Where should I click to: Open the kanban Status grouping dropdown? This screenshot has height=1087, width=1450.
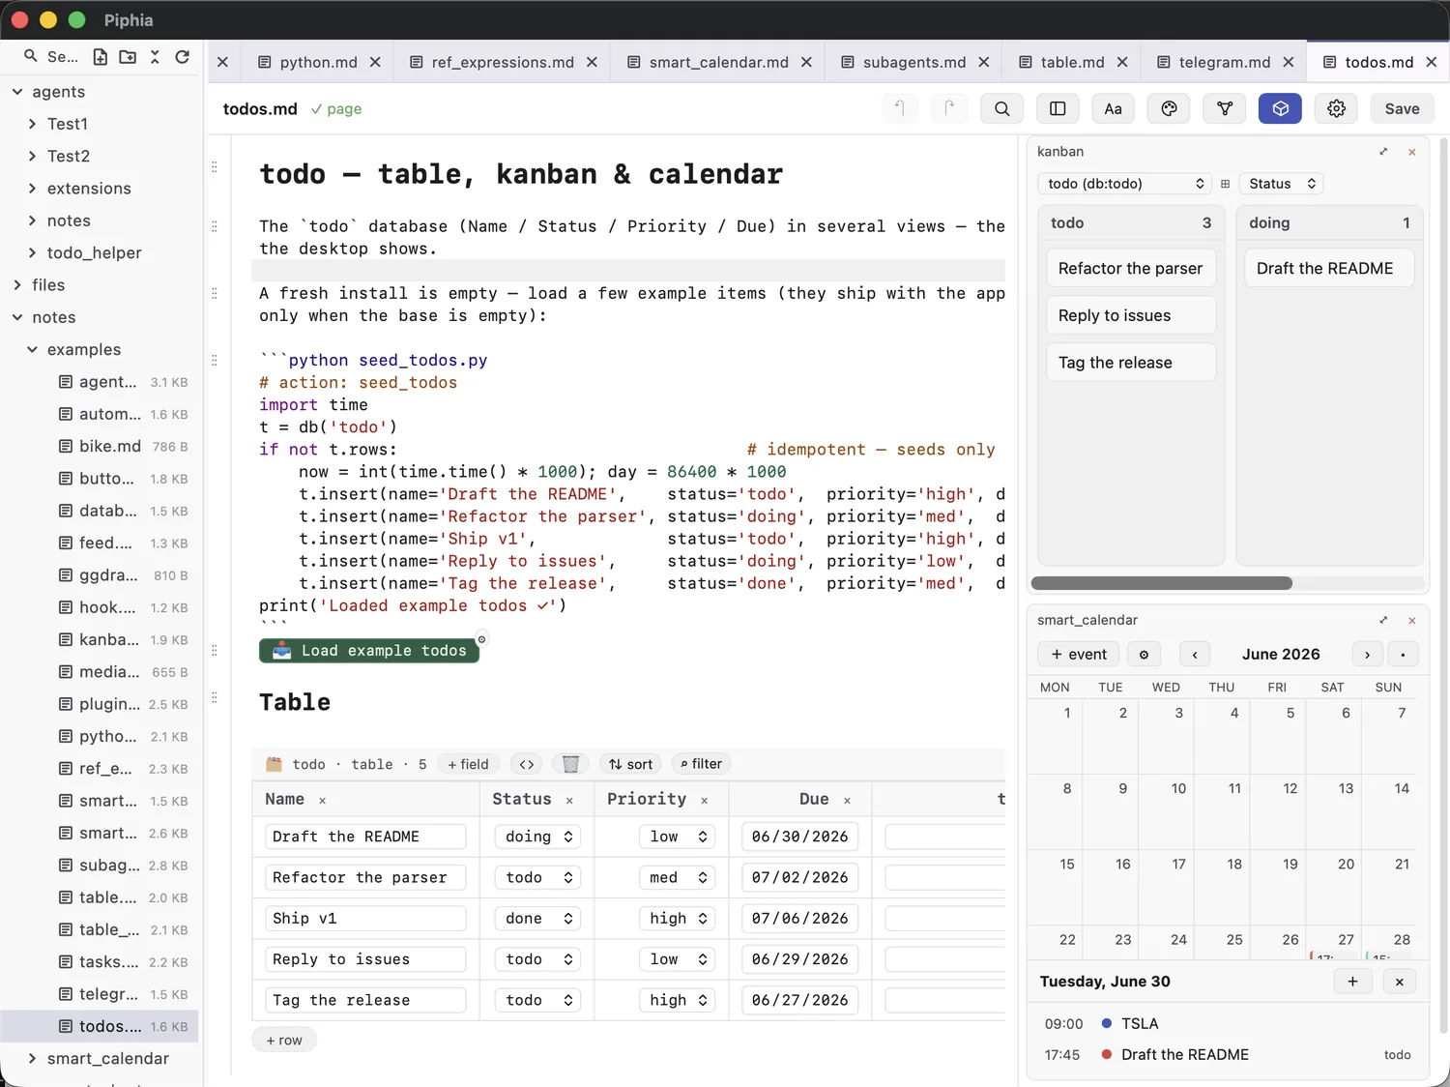pyautogui.click(x=1282, y=184)
